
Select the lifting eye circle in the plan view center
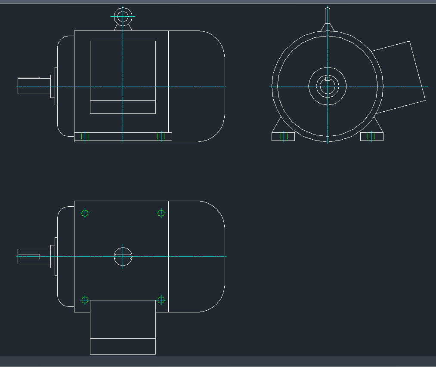tap(123, 257)
